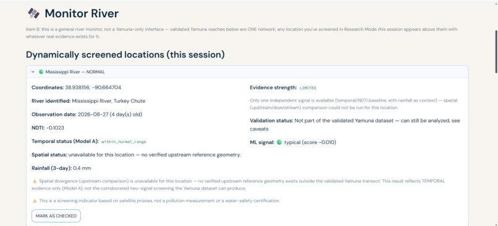Click the Mississippi River — NORMAL header row

click(x=247, y=72)
